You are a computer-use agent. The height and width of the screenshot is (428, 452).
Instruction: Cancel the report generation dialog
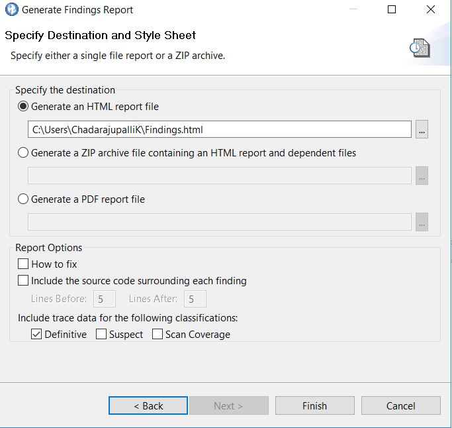click(400, 405)
